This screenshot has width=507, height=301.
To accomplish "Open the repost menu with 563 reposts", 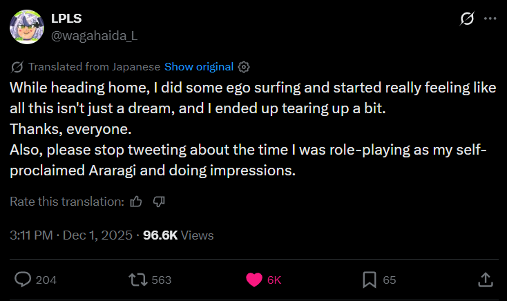I will [x=137, y=280].
